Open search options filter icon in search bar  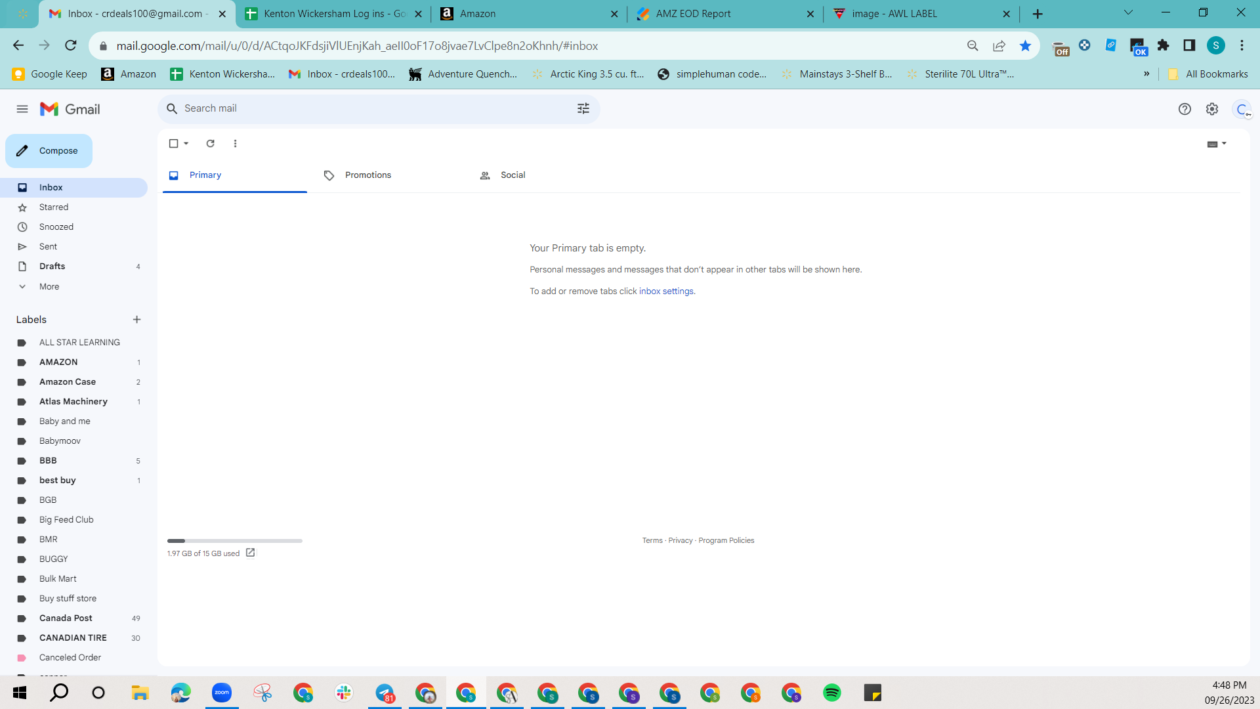coord(583,108)
